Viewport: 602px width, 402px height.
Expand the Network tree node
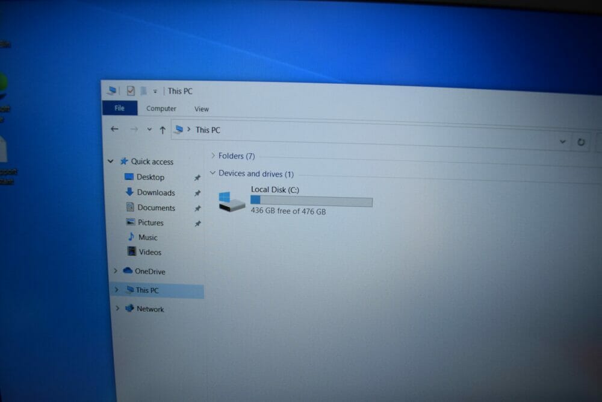click(x=117, y=308)
